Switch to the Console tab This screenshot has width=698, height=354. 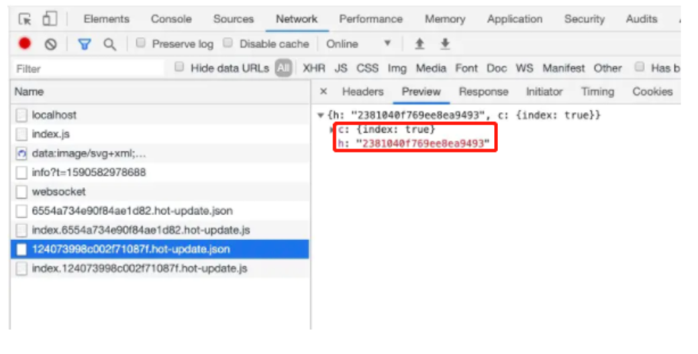[171, 19]
